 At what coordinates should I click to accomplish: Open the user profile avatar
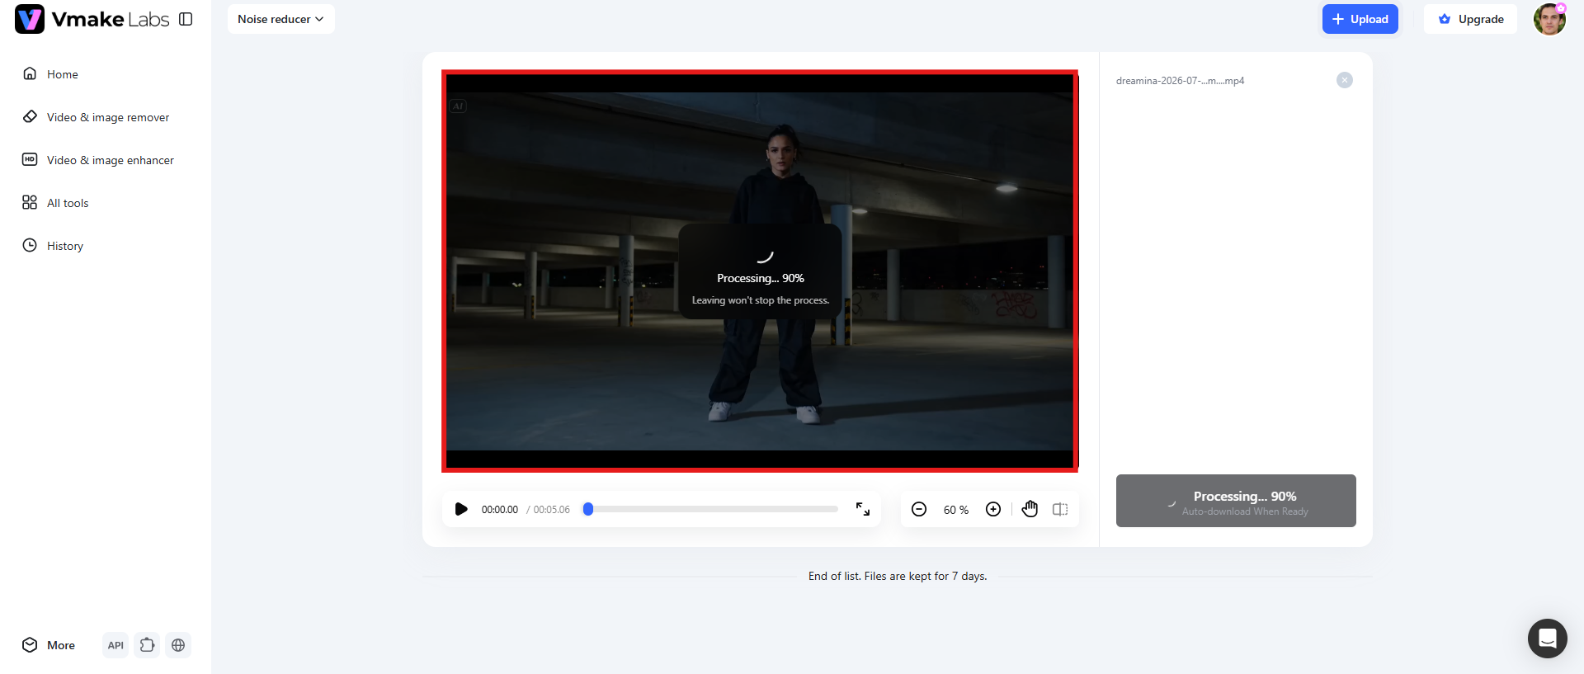point(1549,19)
